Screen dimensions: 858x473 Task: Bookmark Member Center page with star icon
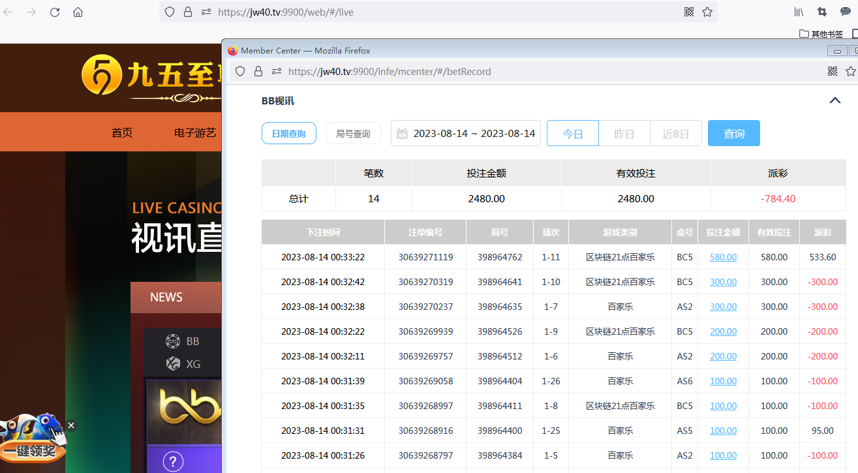851,71
